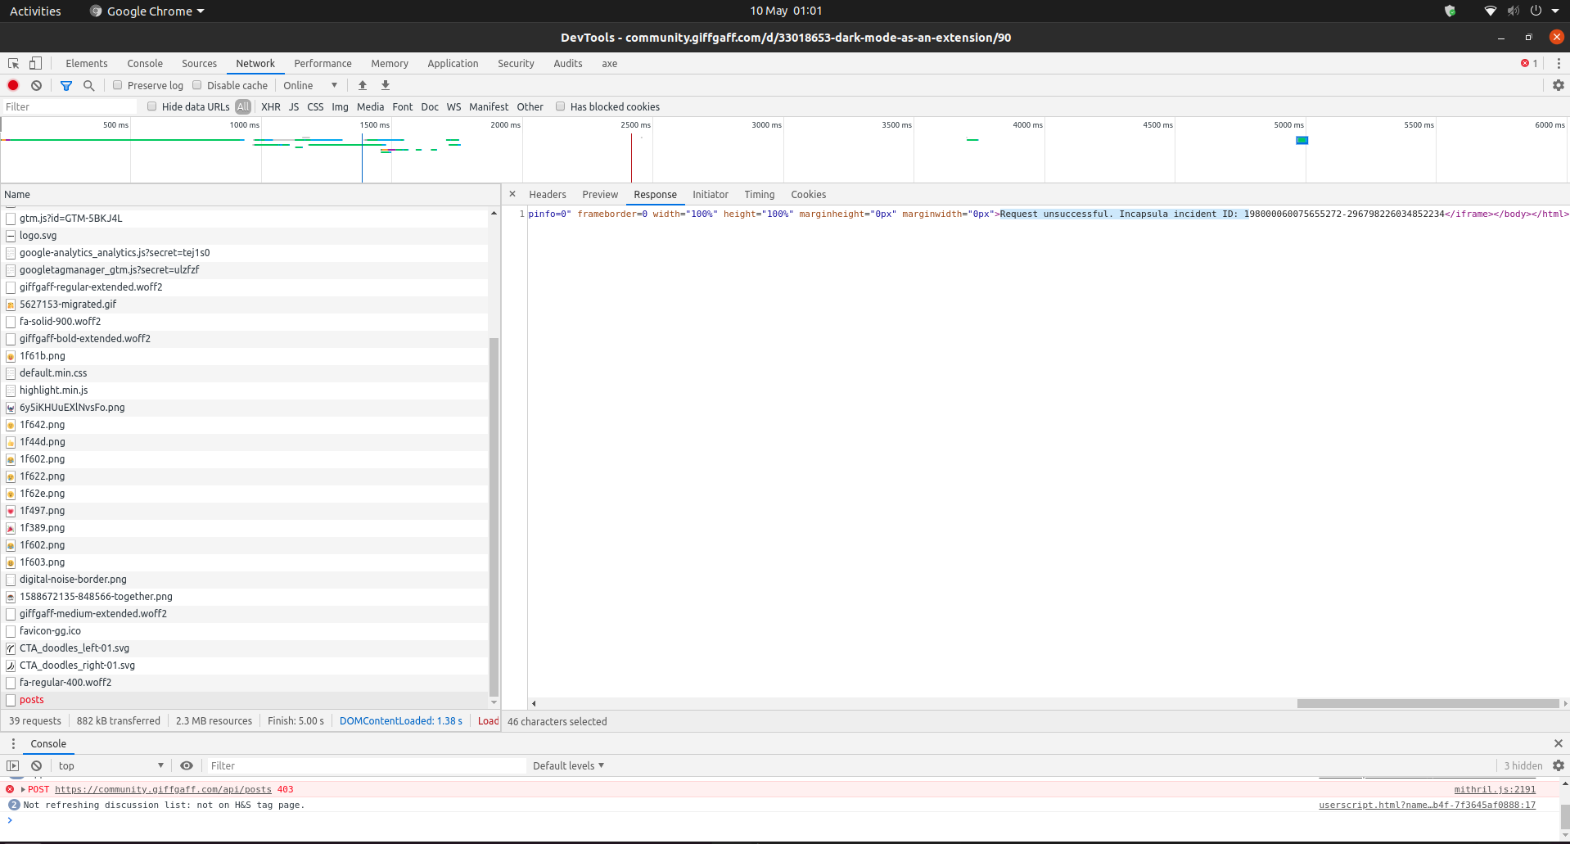Open the Performance panel

coord(323,63)
